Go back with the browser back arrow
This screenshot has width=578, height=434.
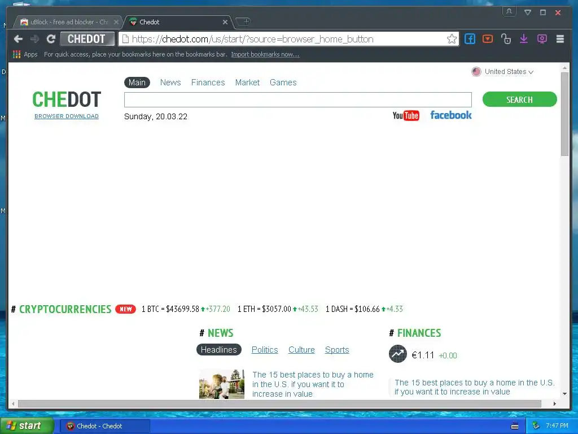pyautogui.click(x=18, y=39)
